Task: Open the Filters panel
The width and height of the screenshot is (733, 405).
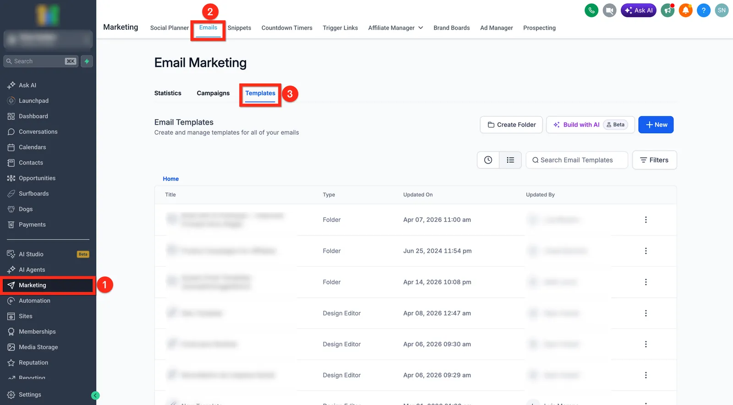Action: coord(654,160)
